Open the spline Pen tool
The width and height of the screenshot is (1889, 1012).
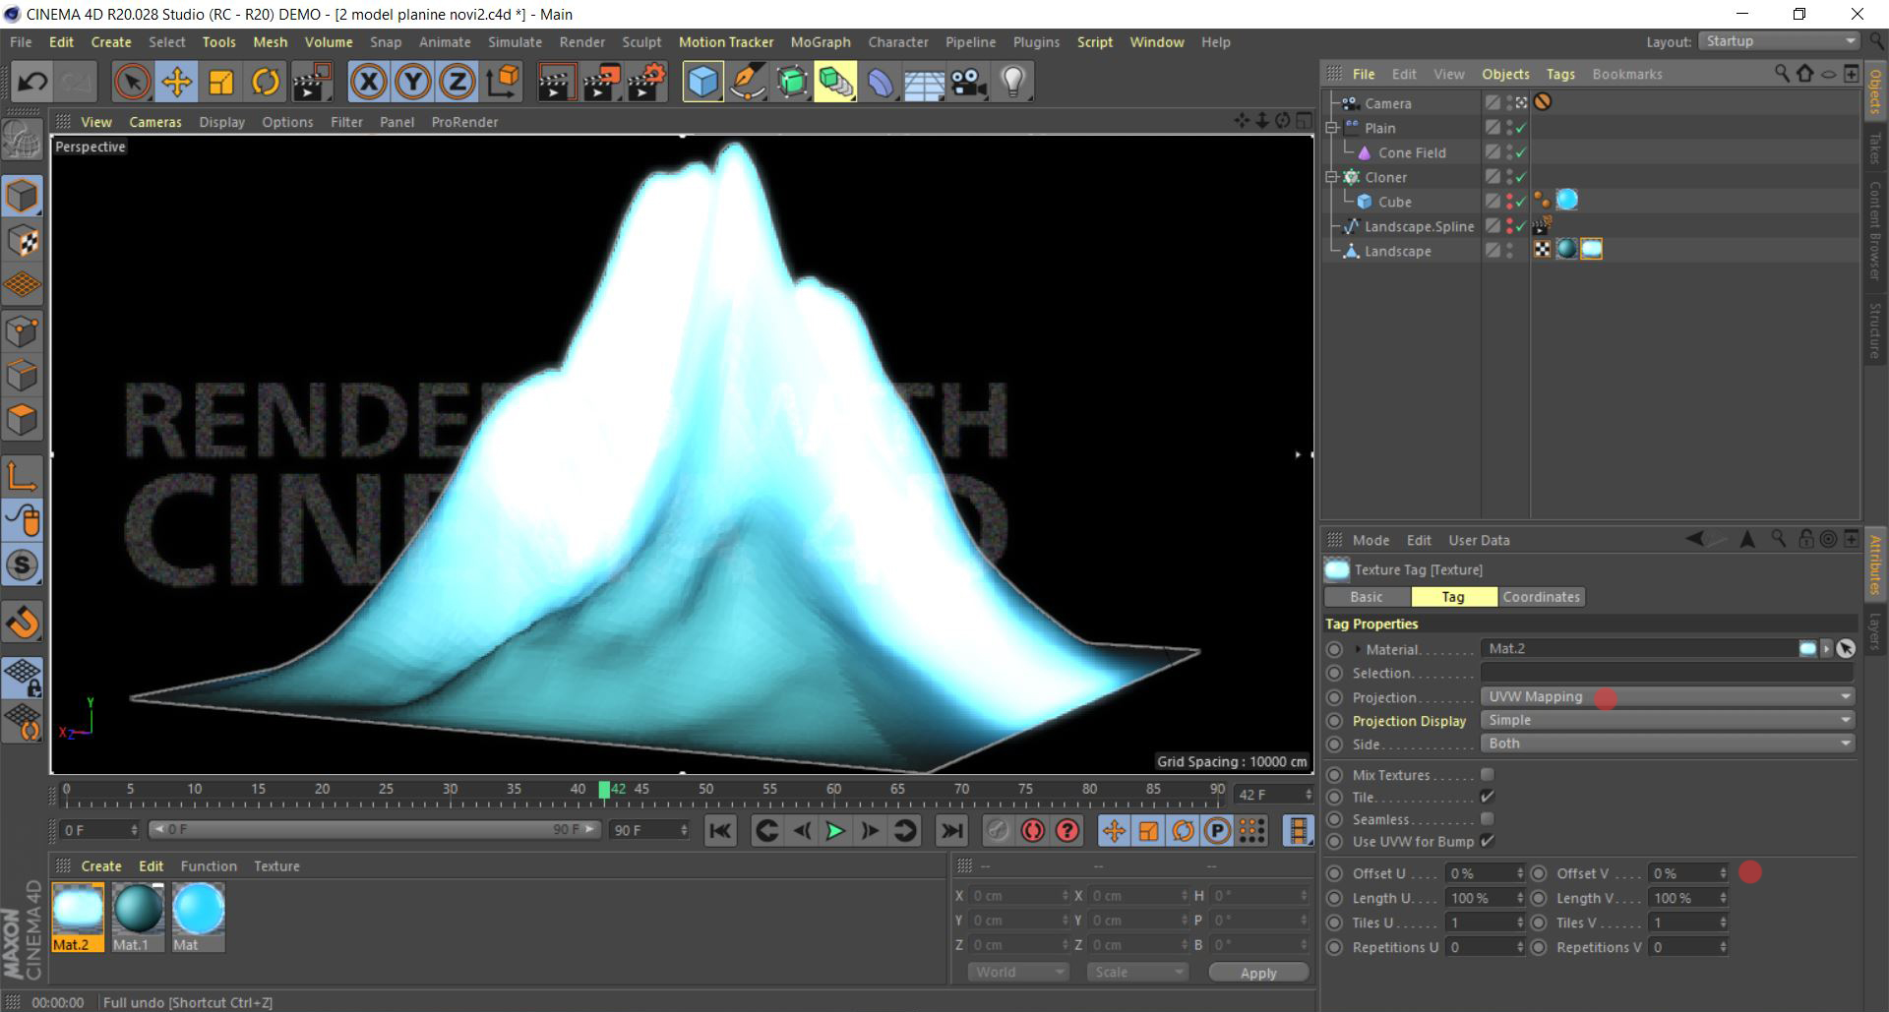pyautogui.click(x=747, y=82)
